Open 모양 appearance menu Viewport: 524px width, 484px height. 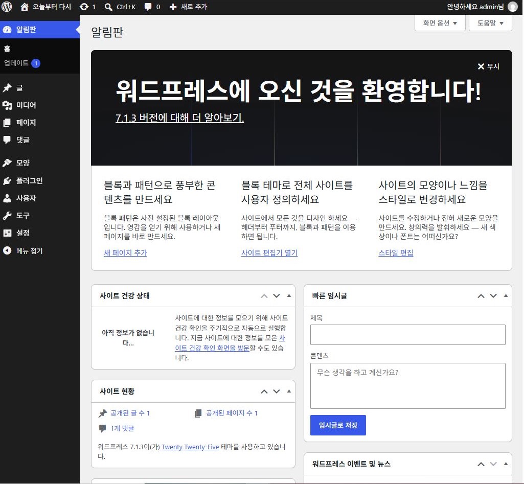40,163
